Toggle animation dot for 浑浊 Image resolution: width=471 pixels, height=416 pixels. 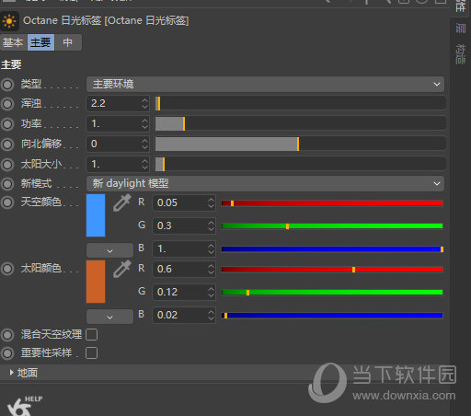point(7,104)
